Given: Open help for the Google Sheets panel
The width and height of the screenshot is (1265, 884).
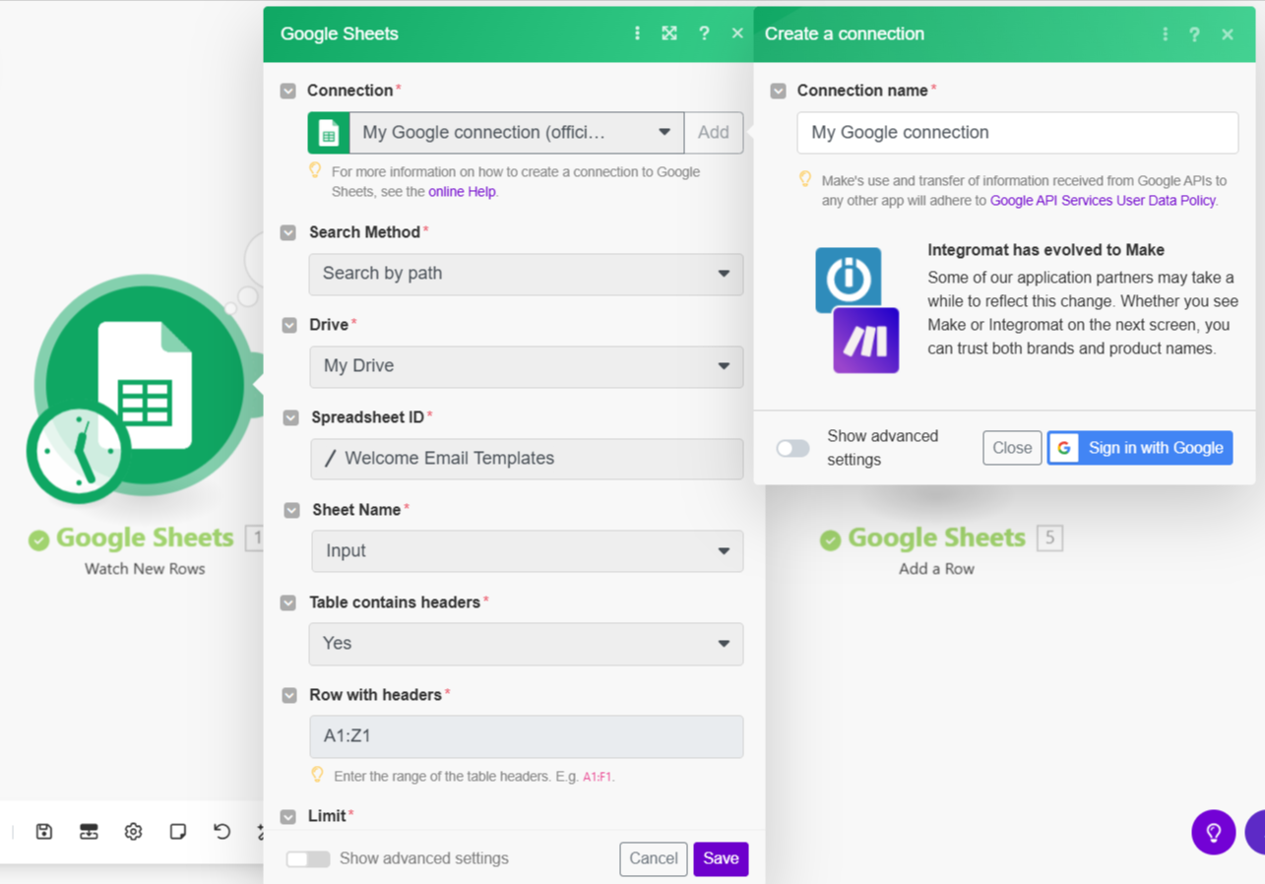Looking at the screenshot, I should pyautogui.click(x=704, y=33).
